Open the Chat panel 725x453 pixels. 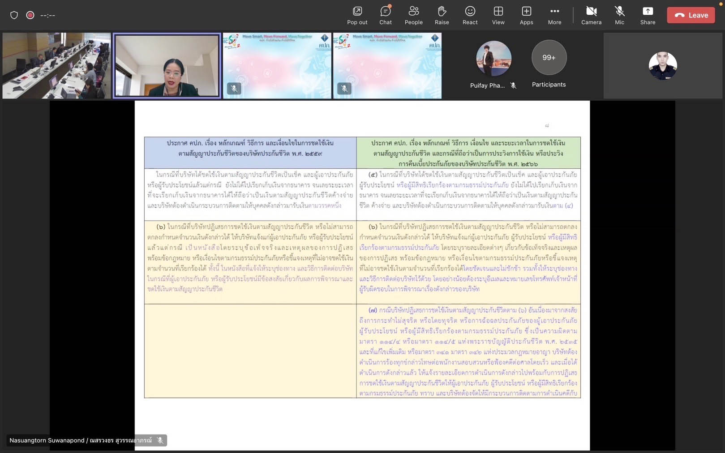click(x=385, y=15)
